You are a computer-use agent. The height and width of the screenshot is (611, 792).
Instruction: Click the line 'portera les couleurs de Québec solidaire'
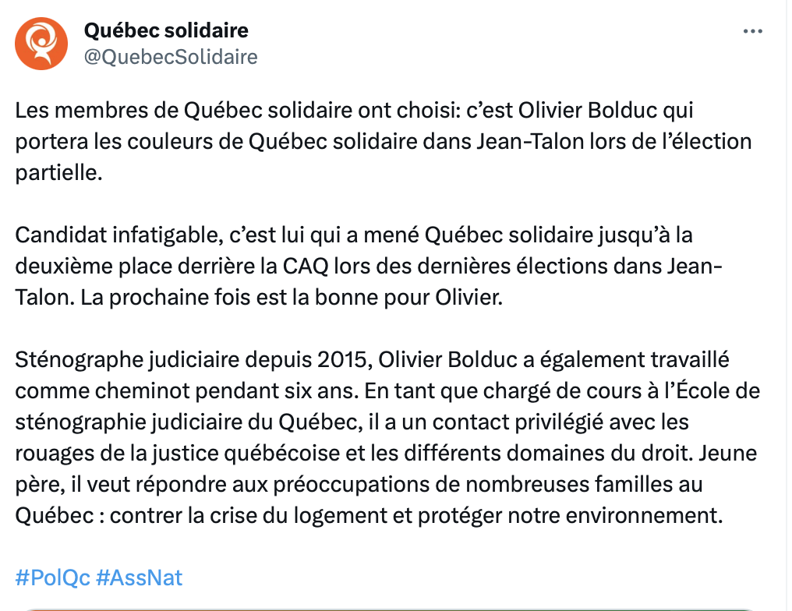(x=384, y=141)
